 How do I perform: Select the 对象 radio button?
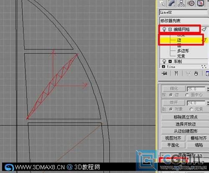click(171, 109)
